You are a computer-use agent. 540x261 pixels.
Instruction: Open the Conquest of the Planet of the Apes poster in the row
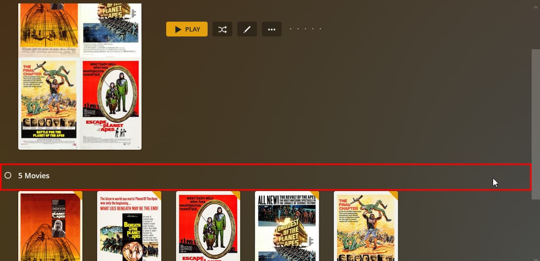pos(287,226)
